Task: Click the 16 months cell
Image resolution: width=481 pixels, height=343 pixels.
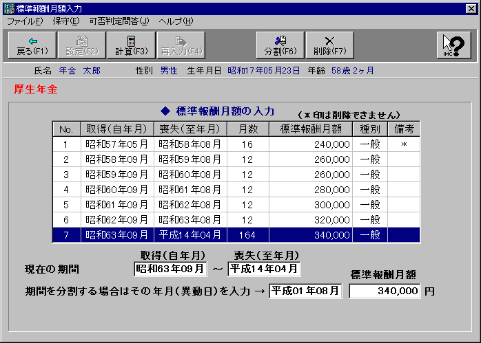Action: coord(248,144)
